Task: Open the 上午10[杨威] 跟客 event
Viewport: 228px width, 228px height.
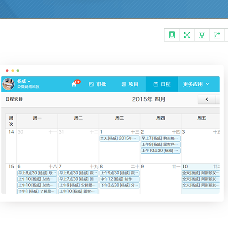Action: click(78, 191)
